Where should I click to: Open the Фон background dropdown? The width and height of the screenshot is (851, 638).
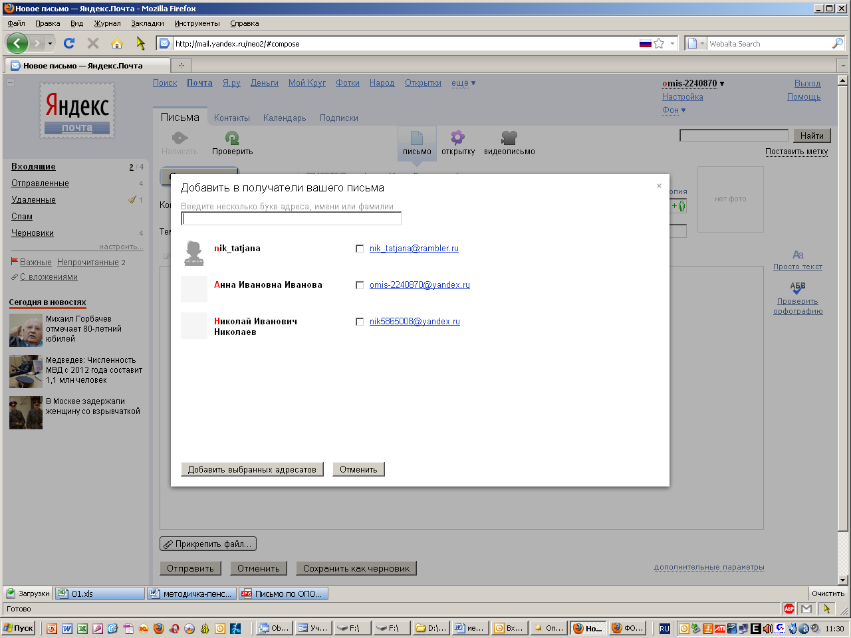[673, 110]
